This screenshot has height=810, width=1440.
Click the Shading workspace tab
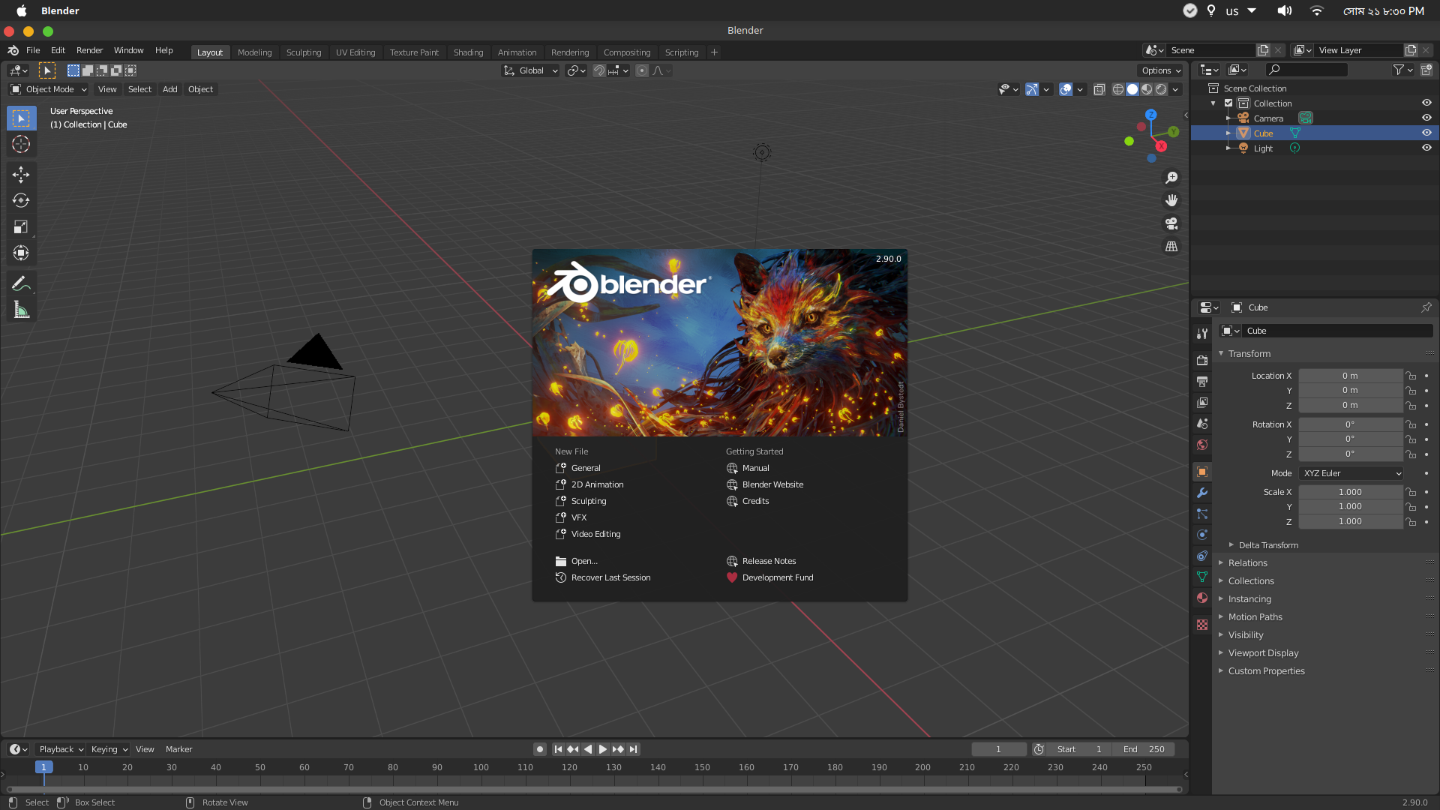tap(466, 52)
